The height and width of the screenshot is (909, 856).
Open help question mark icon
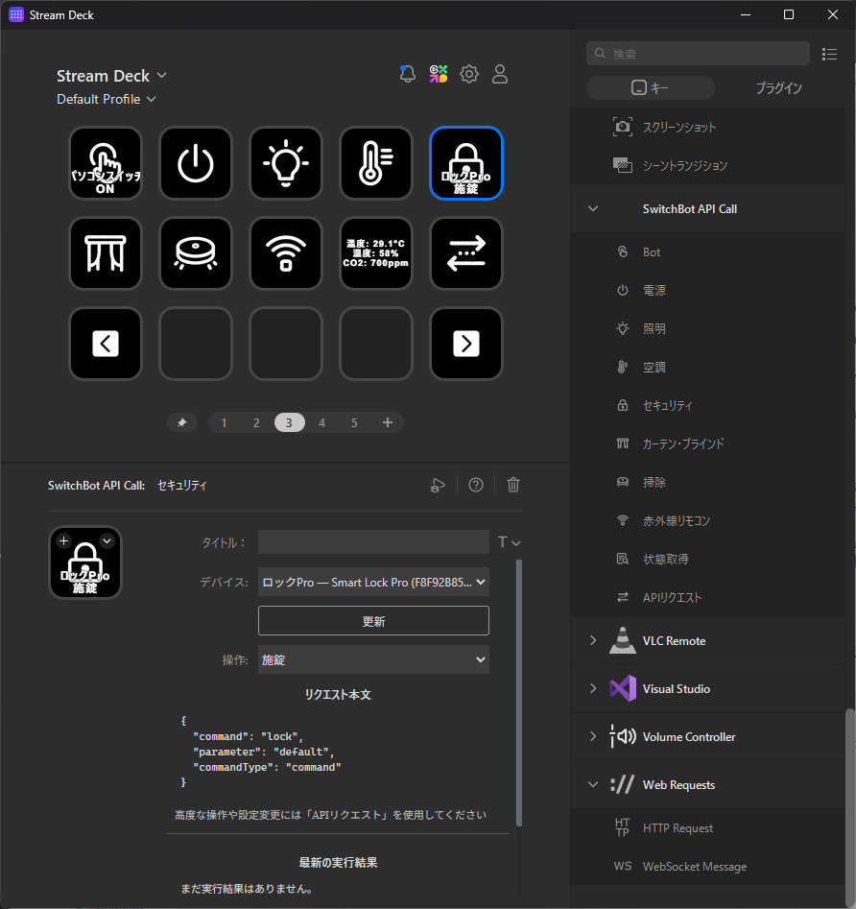click(476, 485)
